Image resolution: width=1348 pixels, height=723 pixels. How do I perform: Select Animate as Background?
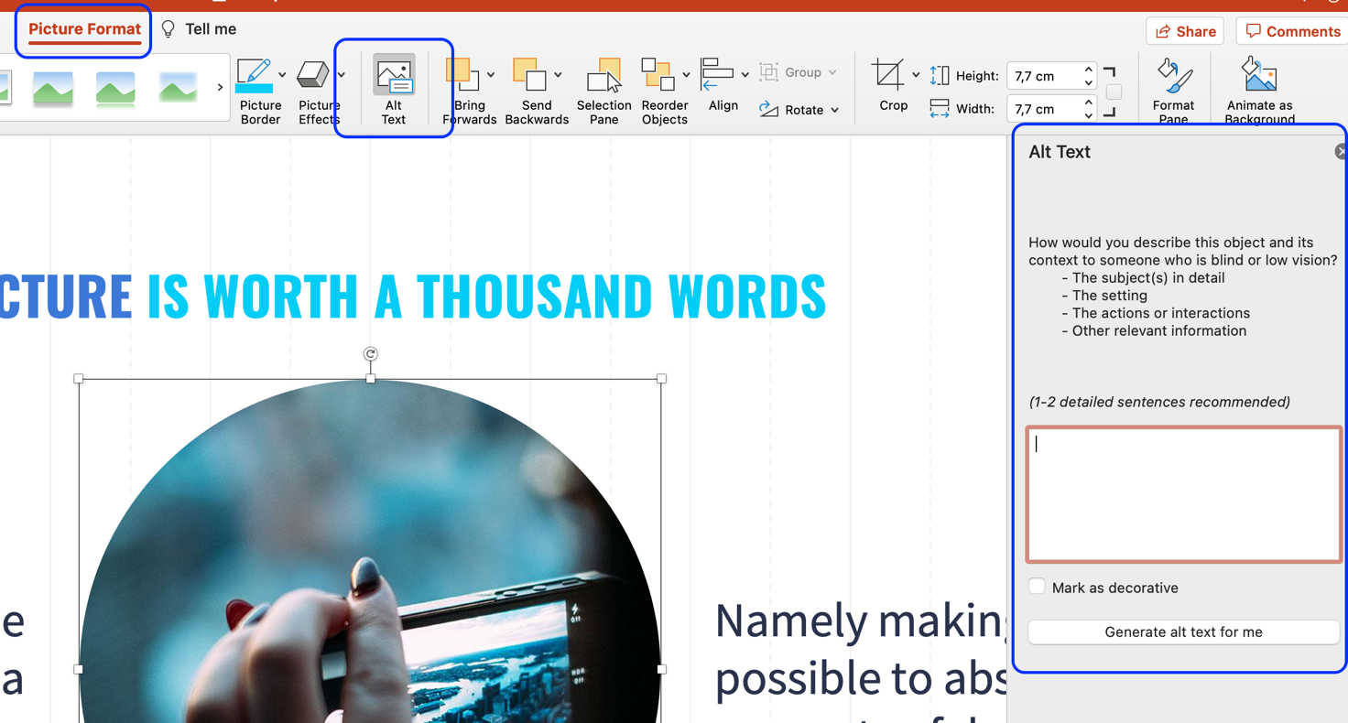[x=1257, y=89]
